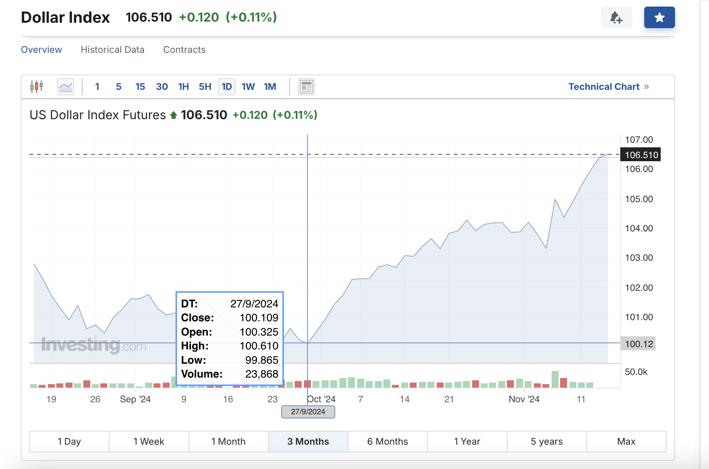The height and width of the screenshot is (469, 709).
Task: Open the Technical Chart link
Action: coord(609,87)
